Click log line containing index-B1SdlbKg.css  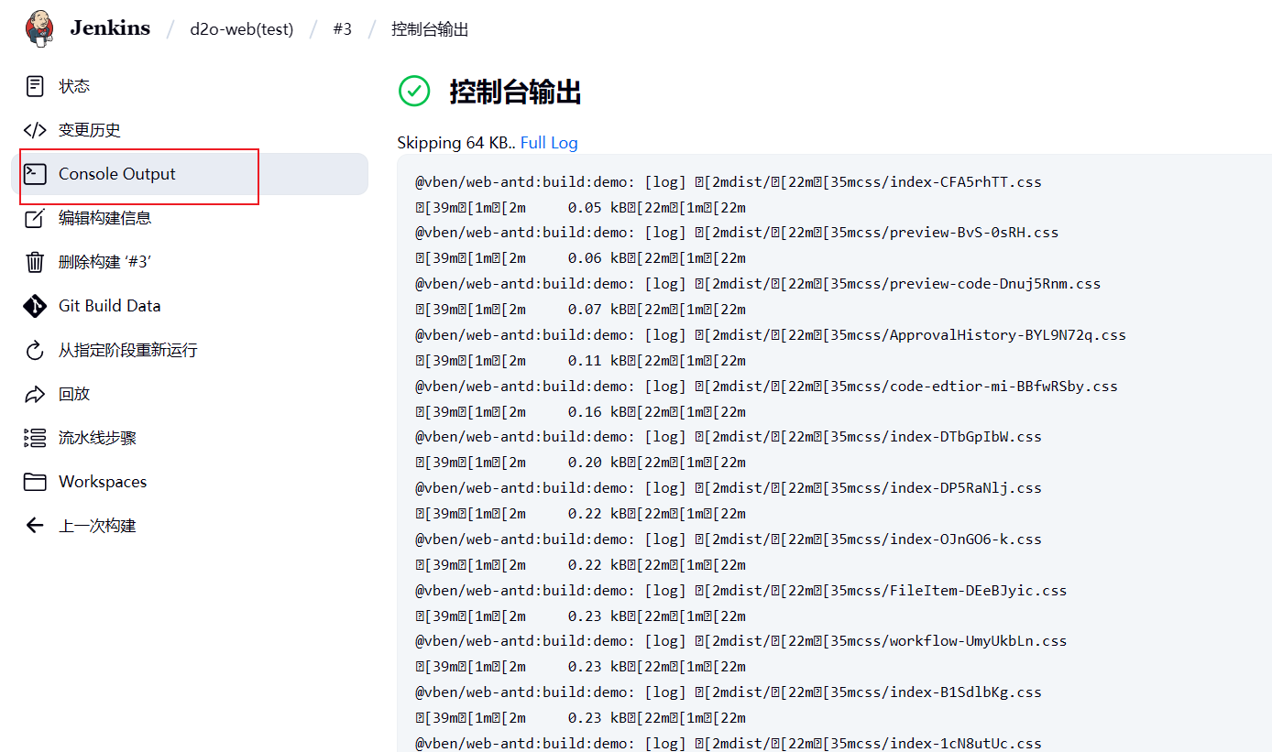point(729,692)
